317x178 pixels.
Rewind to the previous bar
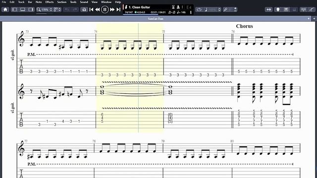(x=98, y=9)
